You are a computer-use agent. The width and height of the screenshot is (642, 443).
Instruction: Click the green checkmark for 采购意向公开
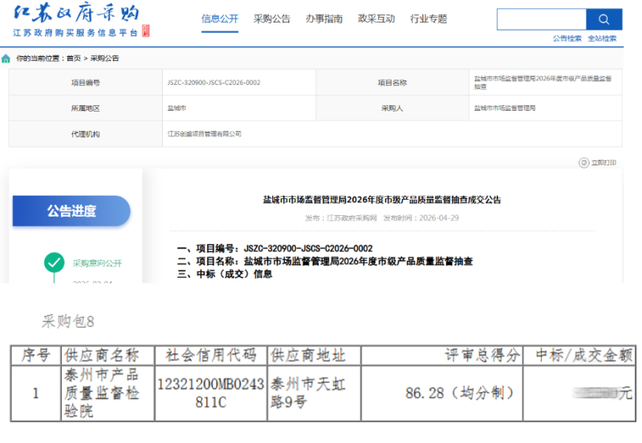pos(54,262)
